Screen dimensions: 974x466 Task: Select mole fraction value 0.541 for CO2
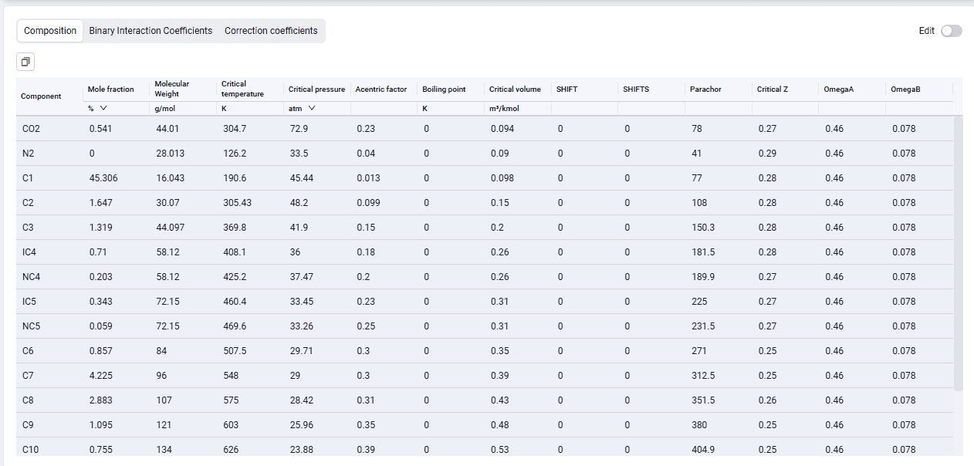point(100,129)
